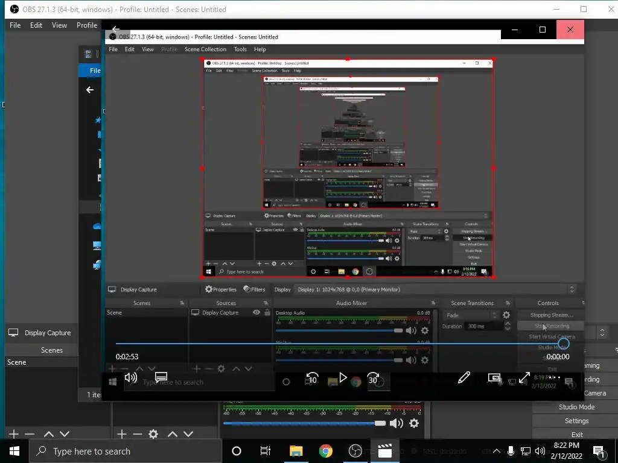The width and height of the screenshot is (618, 463).
Task: Click the microphone icon in the system tray
Action: tap(511, 451)
